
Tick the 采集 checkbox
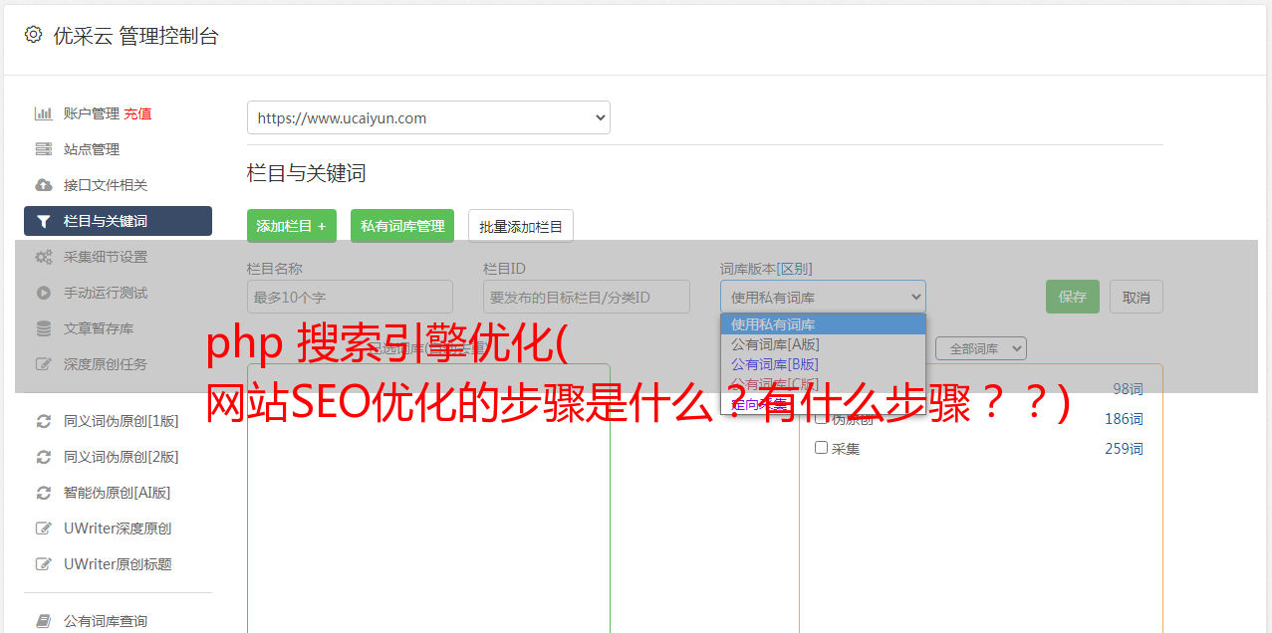point(822,448)
